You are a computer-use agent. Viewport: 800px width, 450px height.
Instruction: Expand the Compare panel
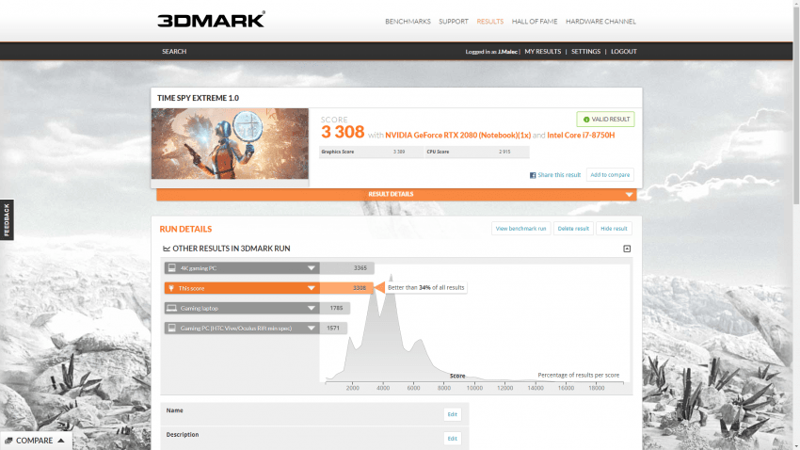coord(36,441)
